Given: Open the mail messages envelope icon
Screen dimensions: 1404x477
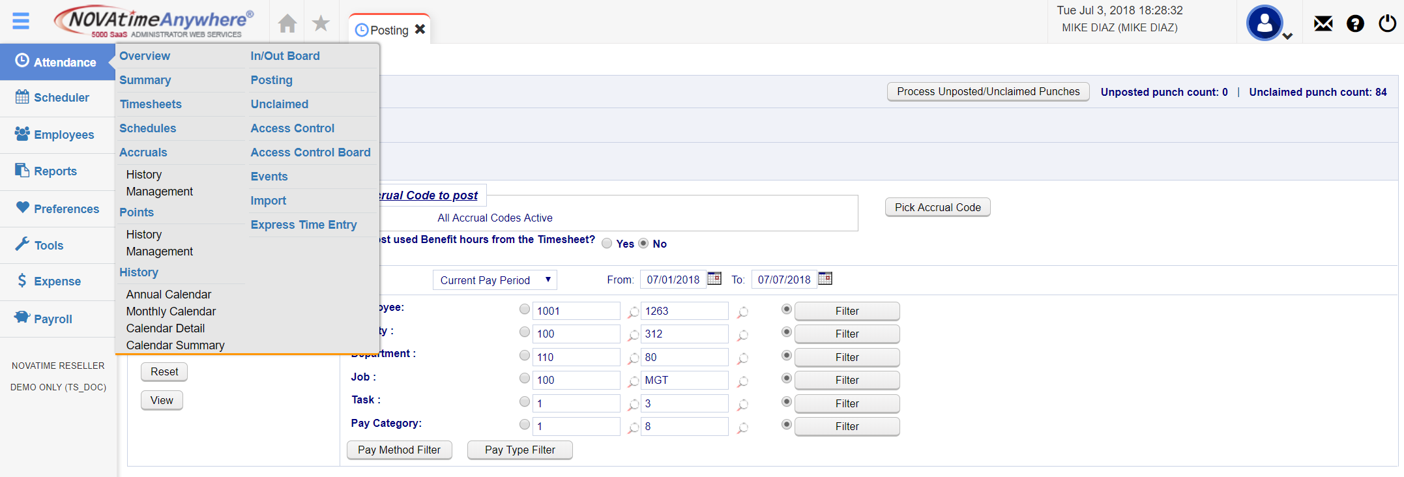Looking at the screenshot, I should [x=1323, y=24].
